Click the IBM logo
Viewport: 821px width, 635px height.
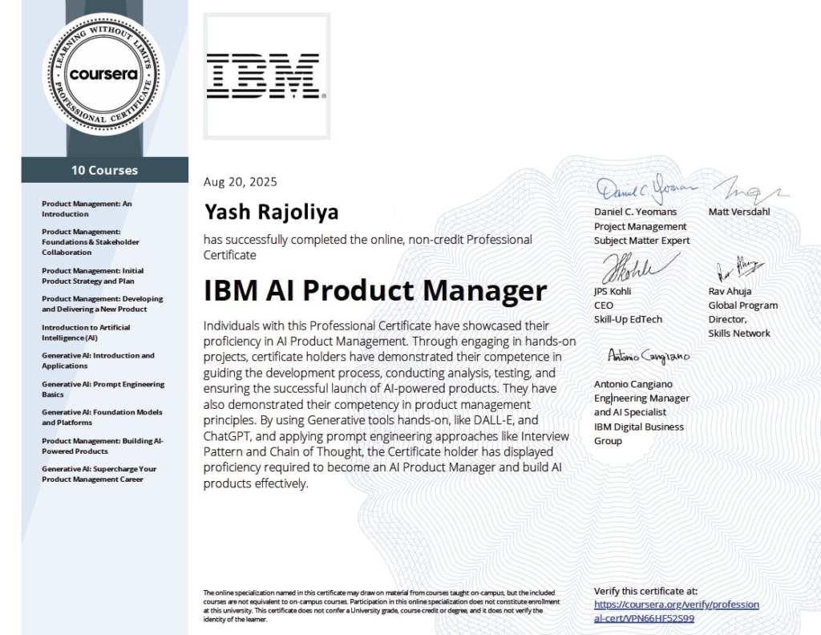[266, 75]
